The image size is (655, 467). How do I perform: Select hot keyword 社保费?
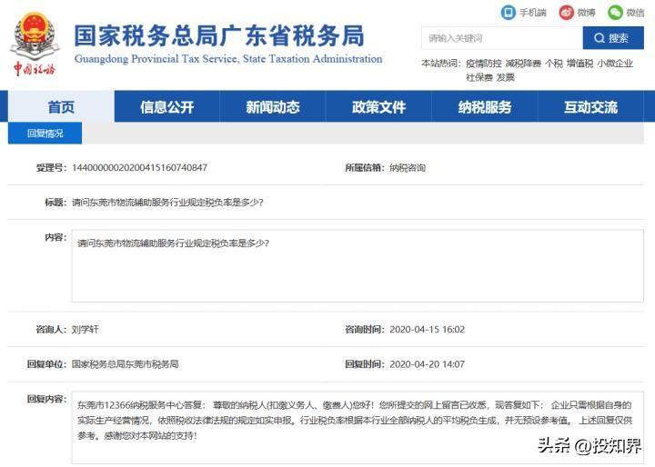pos(479,77)
